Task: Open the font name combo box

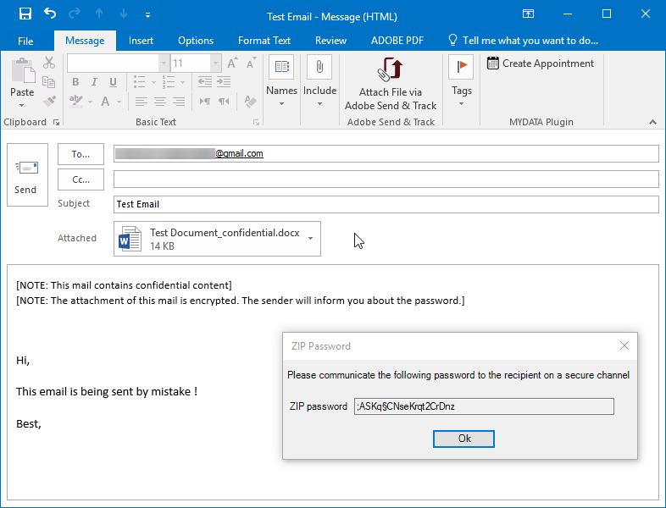Action: (x=118, y=63)
